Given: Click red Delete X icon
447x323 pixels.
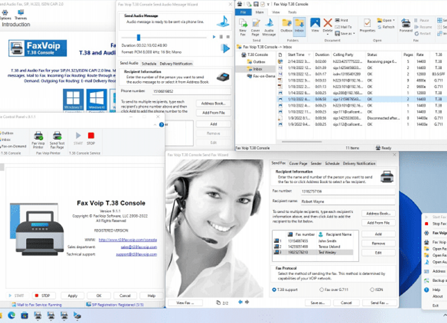Looking at the screenshot, I should 328,23.
